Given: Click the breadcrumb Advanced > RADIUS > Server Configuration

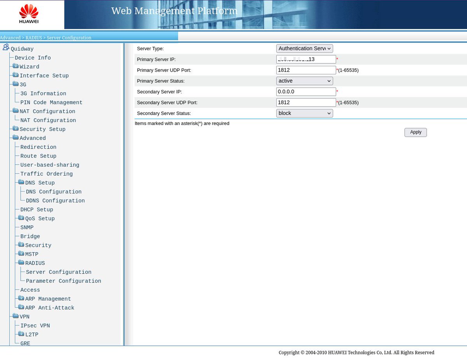Looking at the screenshot, I should click(x=46, y=38).
